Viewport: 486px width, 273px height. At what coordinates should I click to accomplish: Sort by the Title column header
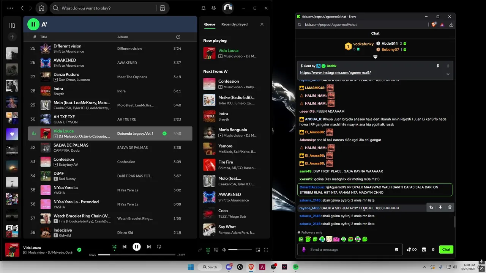click(x=44, y=37)
